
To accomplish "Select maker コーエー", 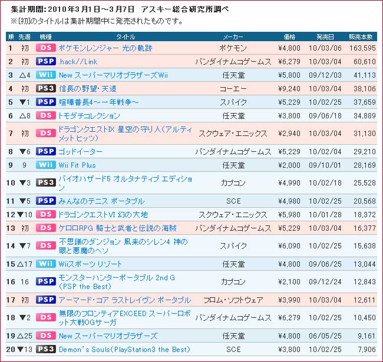I will [233, 88].
